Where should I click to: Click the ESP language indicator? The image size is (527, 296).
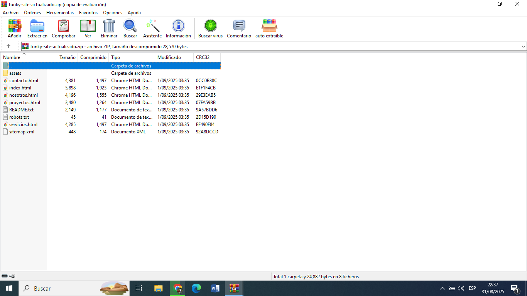tap(472, 288)
